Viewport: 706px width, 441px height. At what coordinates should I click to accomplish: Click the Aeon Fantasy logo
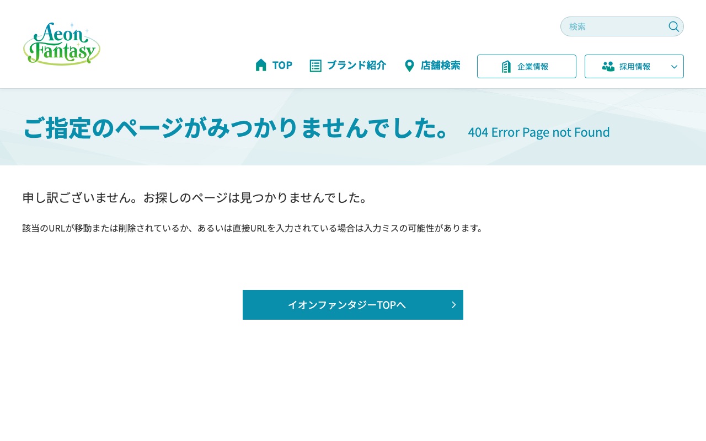pyautogui.click(x=62, y=44)
